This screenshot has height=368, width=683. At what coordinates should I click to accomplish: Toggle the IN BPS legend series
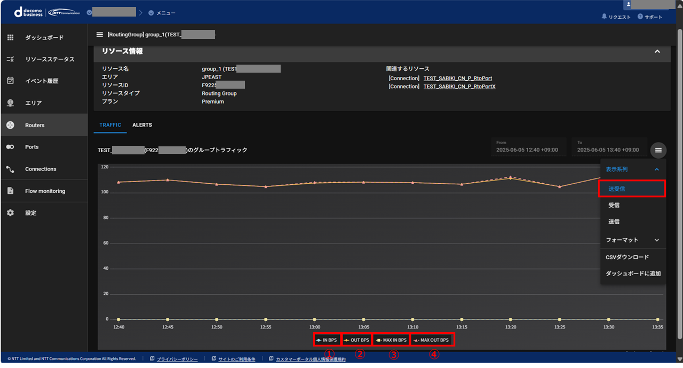pyautogui.click(x=327, y=340)
